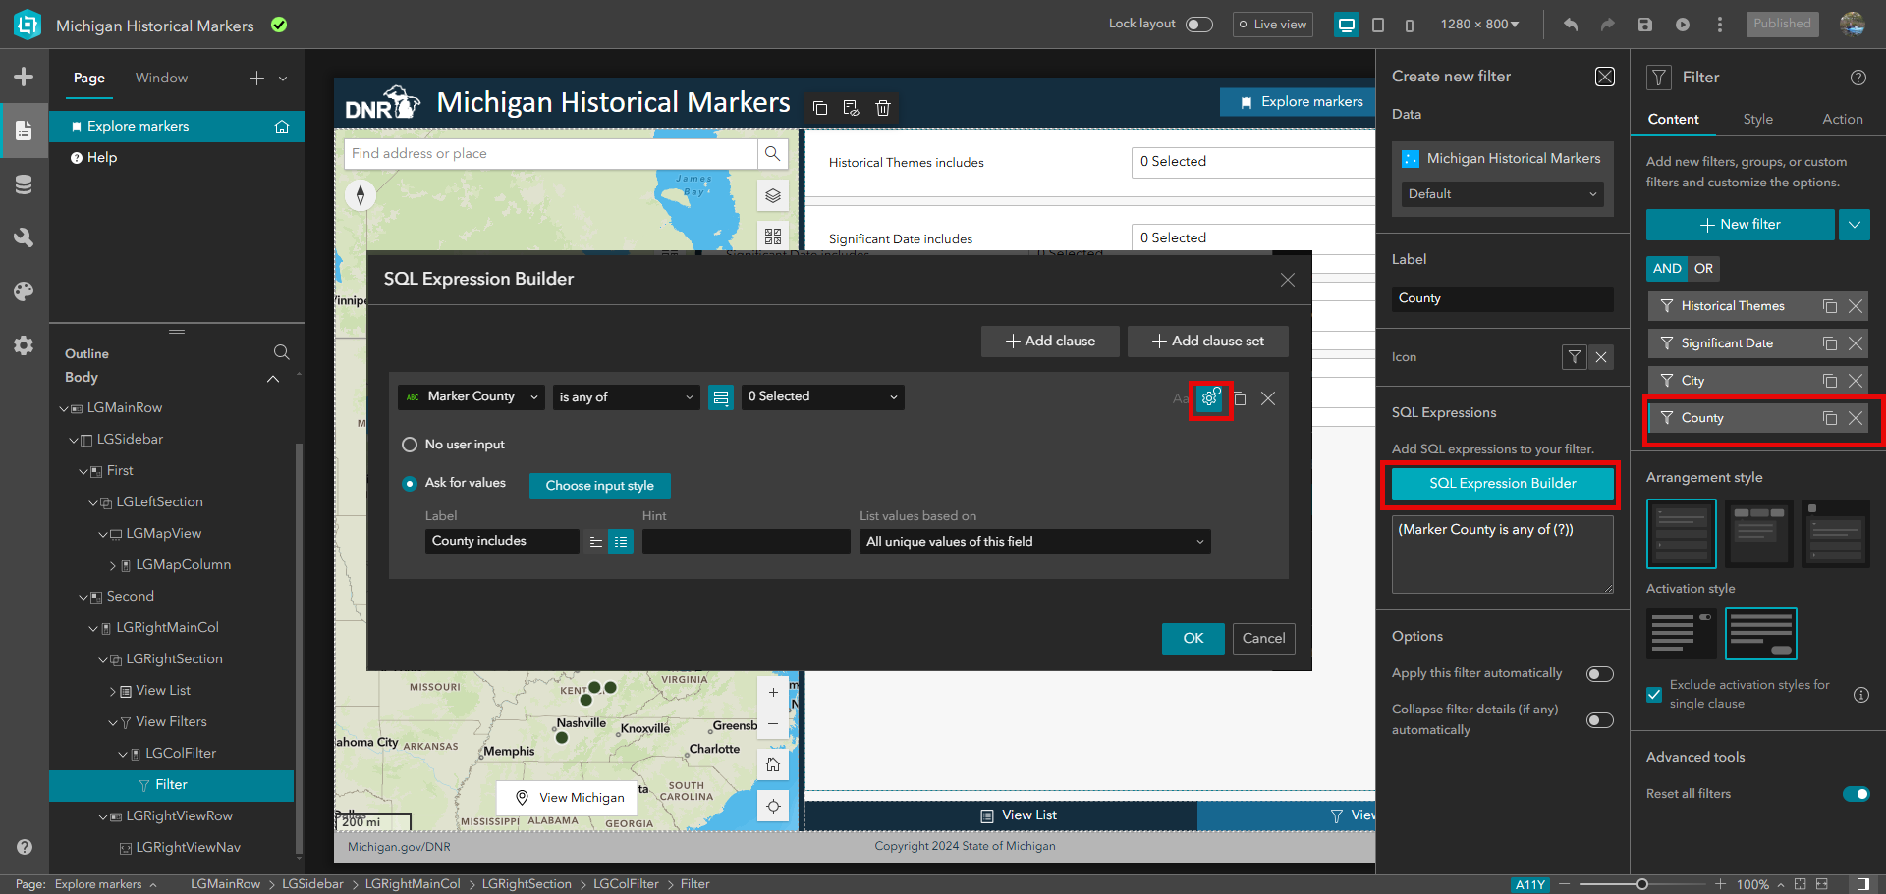Enable Apply this filter automatically
This screenshot has width=1886, height=894.
1599,674
